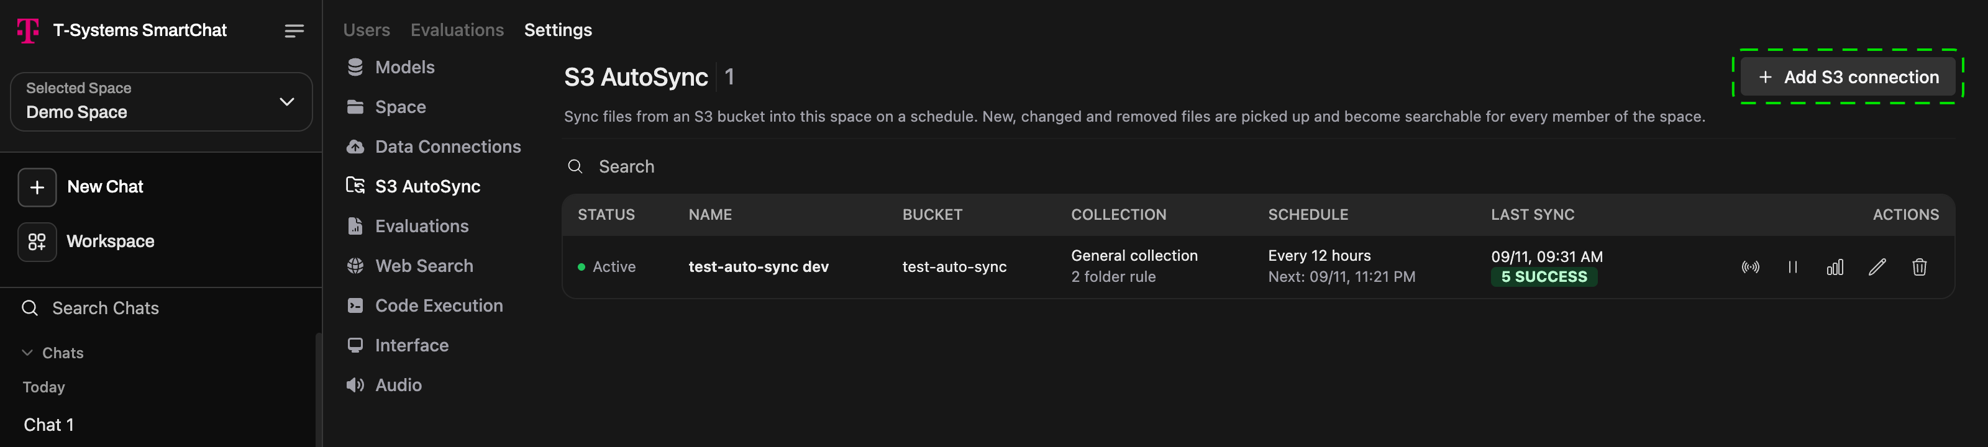Click connection name test-auto-sync dev
This screenshot has height=447, width=1988.
tap(758, 267)
